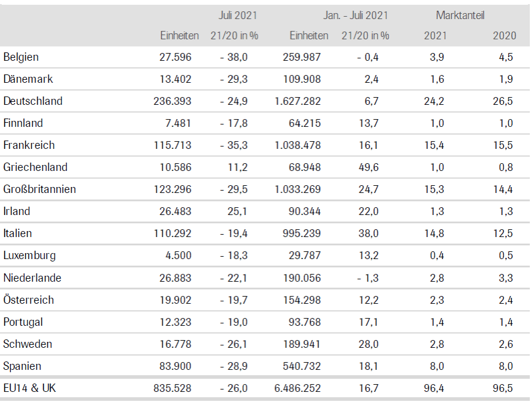This screenshot has height=402, width=531.
Task: Click the Österreich row label
Action: [x=27, y=300]
